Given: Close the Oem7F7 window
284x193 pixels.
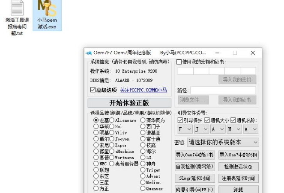Looking at the screenshot, I should (253, 53).
